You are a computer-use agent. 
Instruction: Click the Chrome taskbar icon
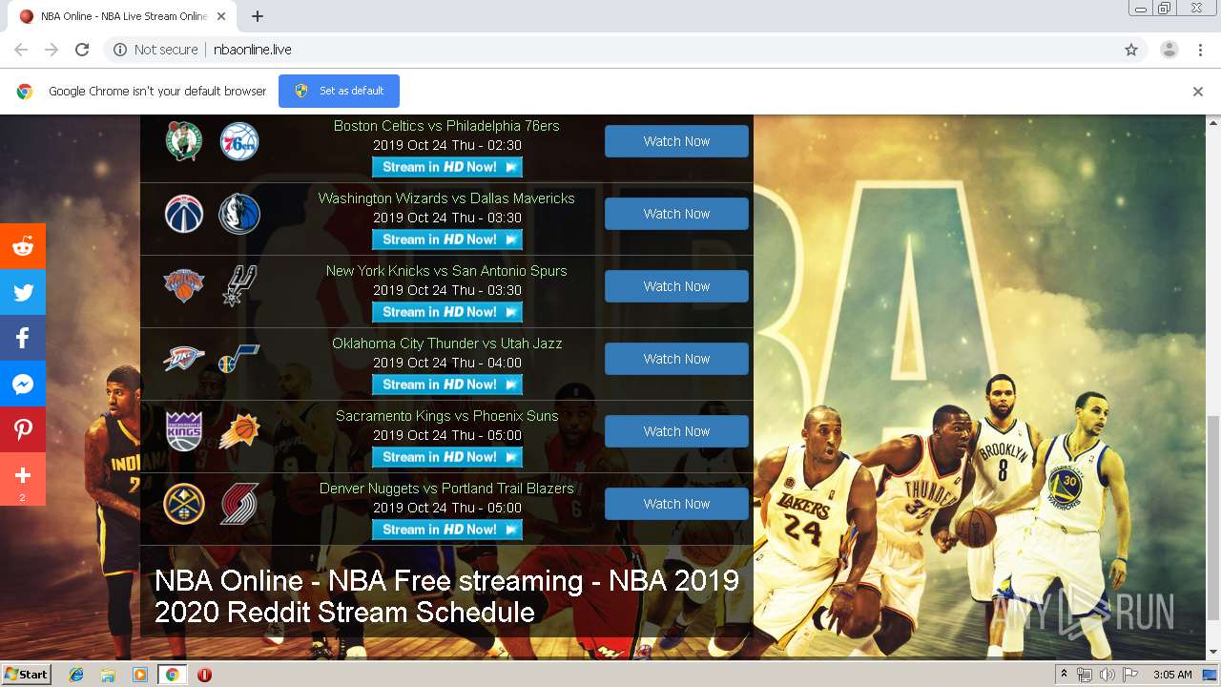172,675
